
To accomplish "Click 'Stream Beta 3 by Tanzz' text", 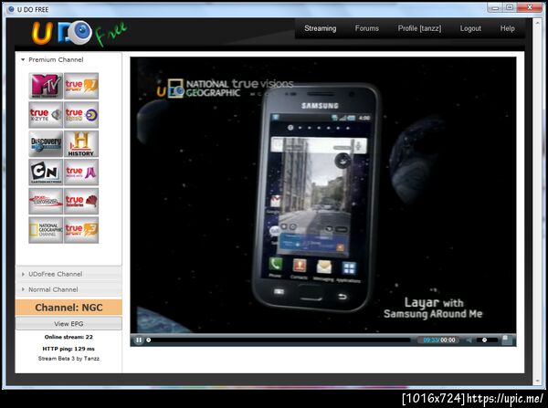I will point(68,359).
